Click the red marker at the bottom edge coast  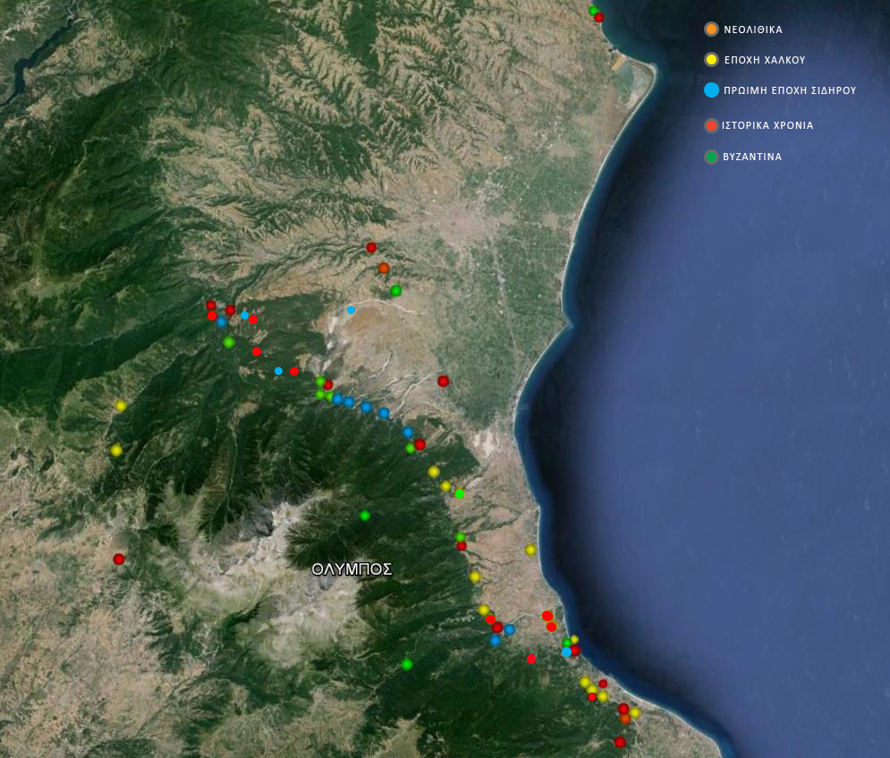(620, 742)
